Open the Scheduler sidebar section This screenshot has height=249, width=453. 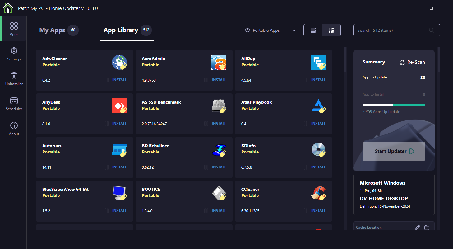pyautogui.click(x=14, y=104)
